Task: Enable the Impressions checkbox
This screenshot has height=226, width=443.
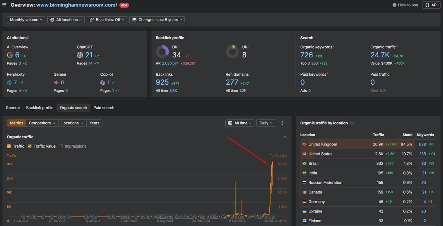Action: pyautogui.click(x=61, y=146)
